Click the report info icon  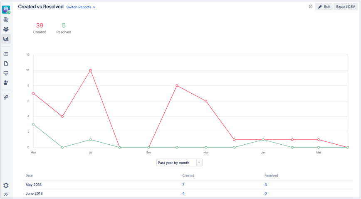click(x=311, y=7)
